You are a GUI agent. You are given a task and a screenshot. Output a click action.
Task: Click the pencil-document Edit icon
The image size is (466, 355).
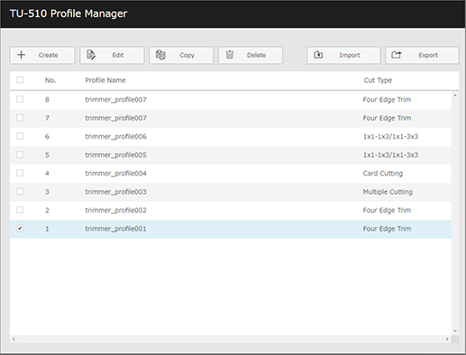91,55
